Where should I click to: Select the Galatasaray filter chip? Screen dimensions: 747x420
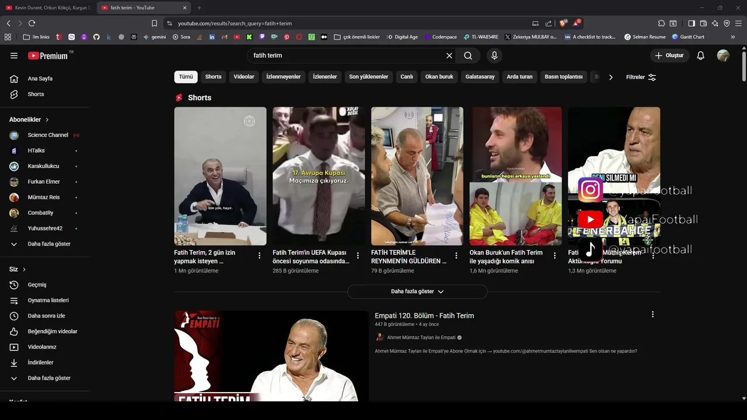(480, 76)
